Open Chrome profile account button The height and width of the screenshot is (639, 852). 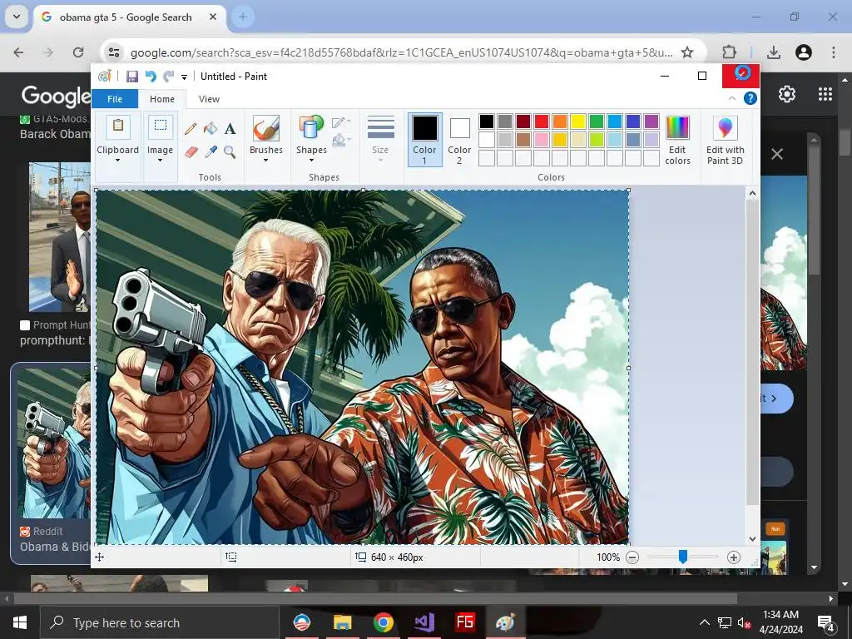(804, 52)
